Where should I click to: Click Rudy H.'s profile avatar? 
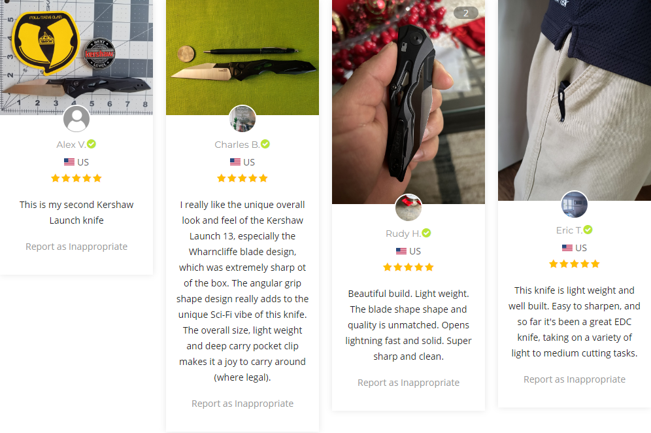point(409,208)
